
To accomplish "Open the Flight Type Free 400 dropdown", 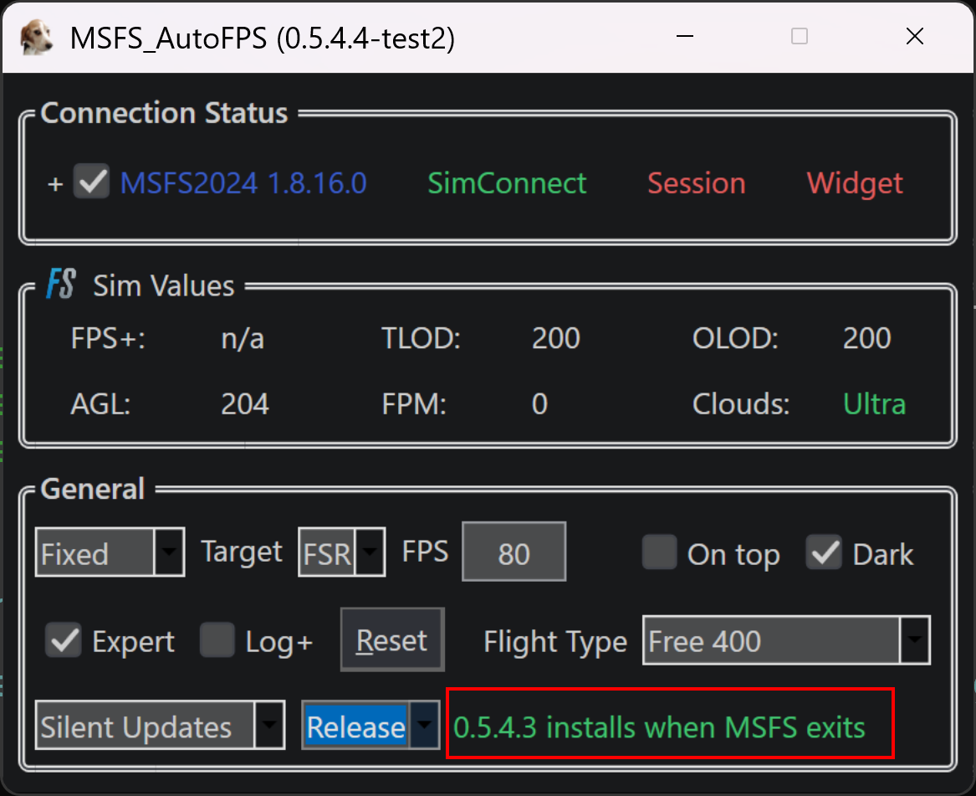I will [787, 640].
